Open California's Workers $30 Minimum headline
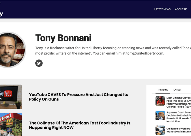191x136 pixels. coord(179,130)
